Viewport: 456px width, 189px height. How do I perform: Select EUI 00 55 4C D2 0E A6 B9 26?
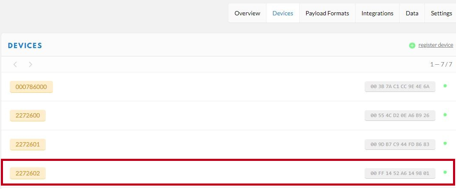(400, 115)
